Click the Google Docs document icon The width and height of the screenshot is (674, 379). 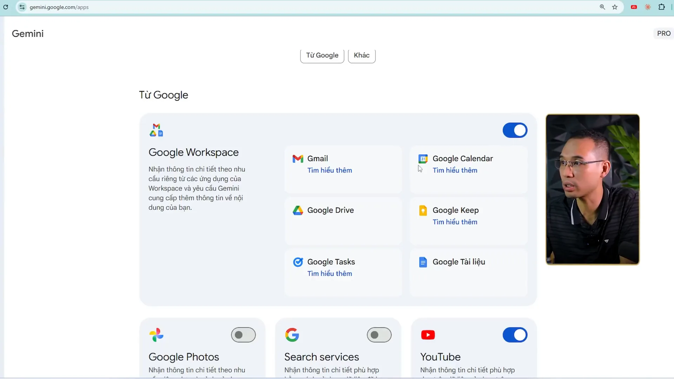[423, 262]
